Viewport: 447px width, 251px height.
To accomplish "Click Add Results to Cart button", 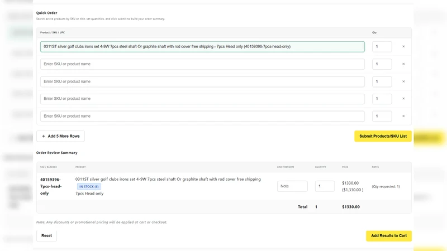I will pos(389,236).
